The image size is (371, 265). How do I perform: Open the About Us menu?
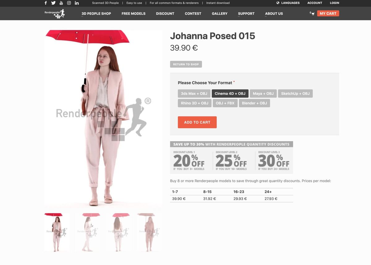(274, 14)
